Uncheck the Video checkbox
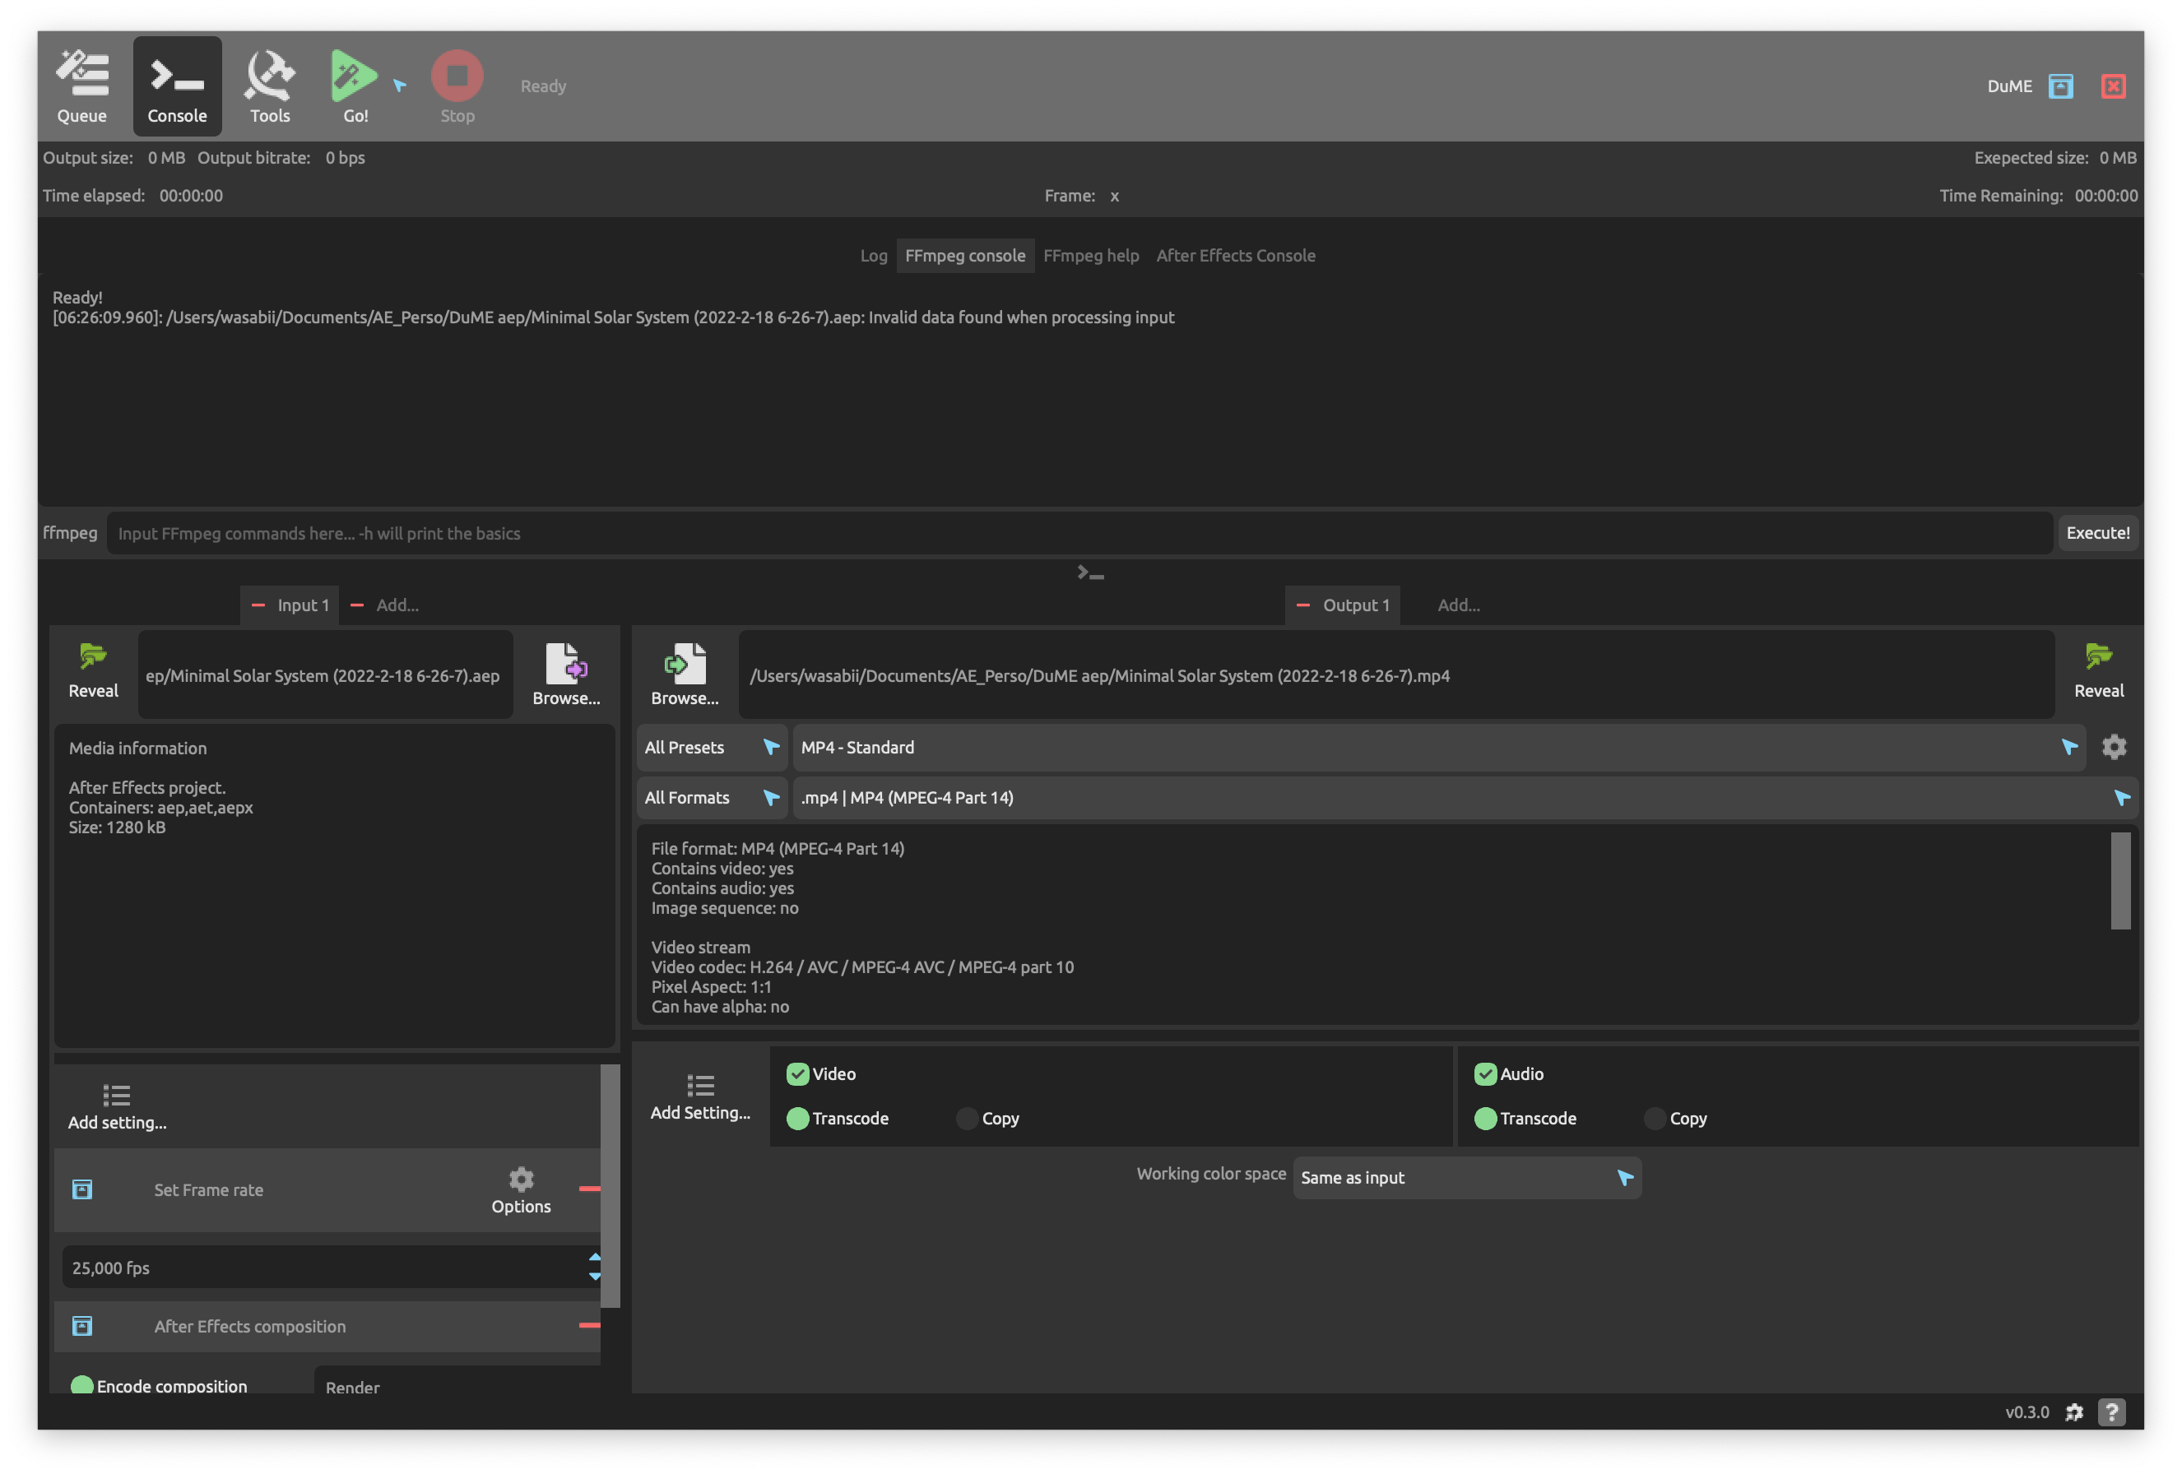2182x1474 pixels. [x=798, y=1074]
